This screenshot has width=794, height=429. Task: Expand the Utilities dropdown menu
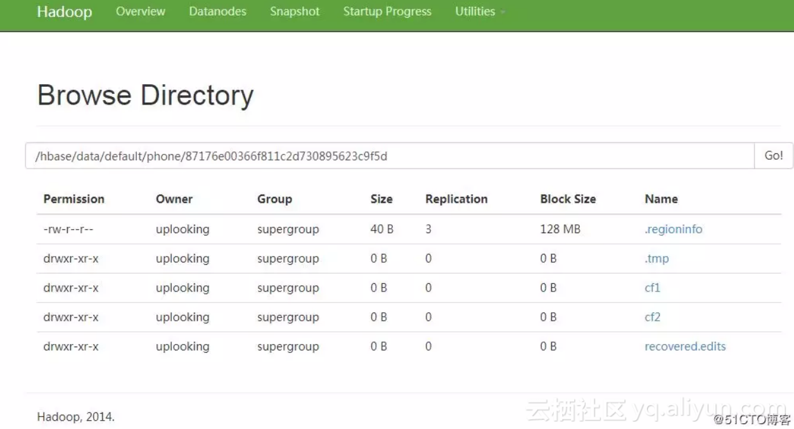coord(480,11)
